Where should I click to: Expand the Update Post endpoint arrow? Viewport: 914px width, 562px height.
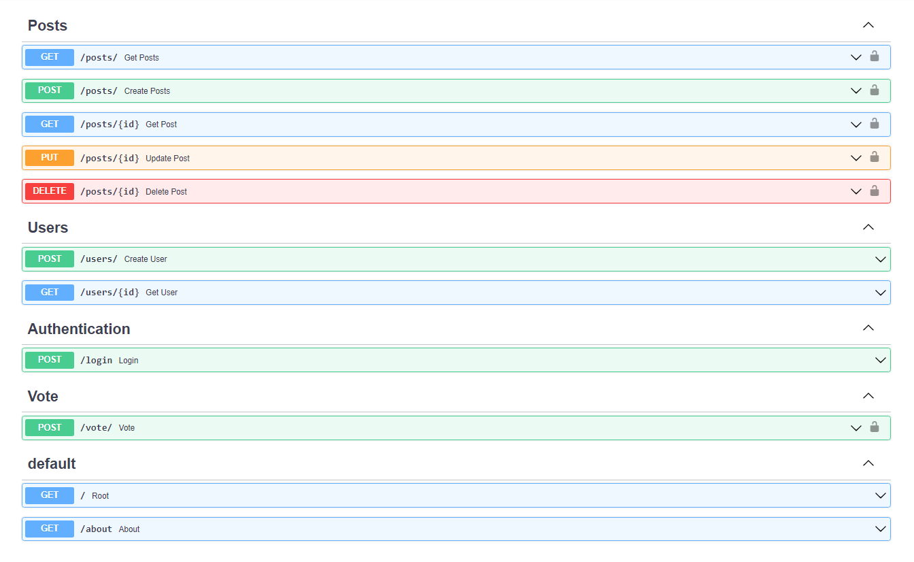click(x=856, y=158)
